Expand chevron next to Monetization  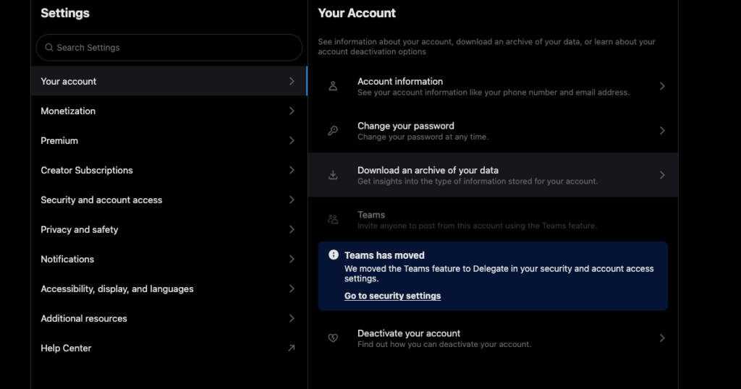coord(292,111)
